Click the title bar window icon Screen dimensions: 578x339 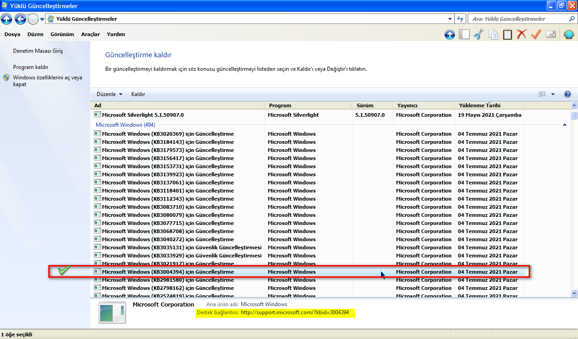5,6
